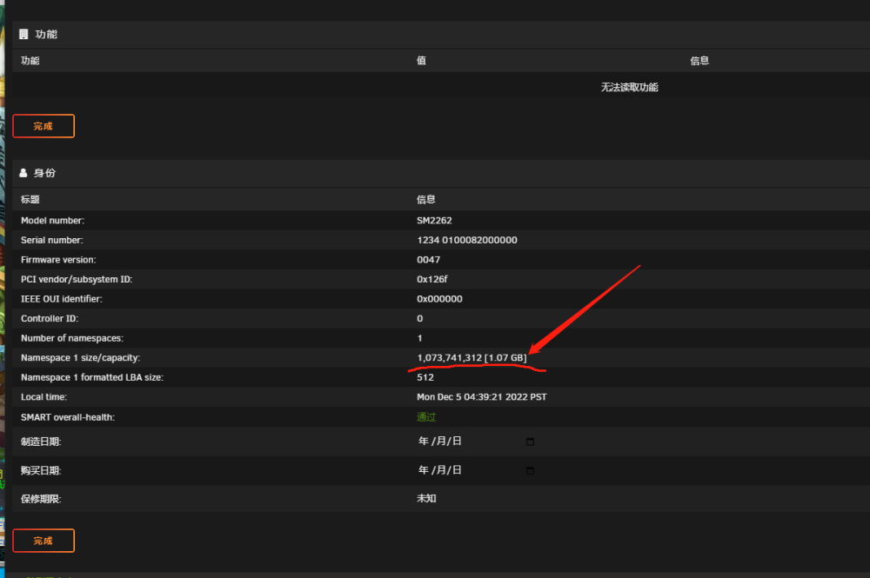Click the 标题 column header
The image size is (870, 578).
[30, 200]
